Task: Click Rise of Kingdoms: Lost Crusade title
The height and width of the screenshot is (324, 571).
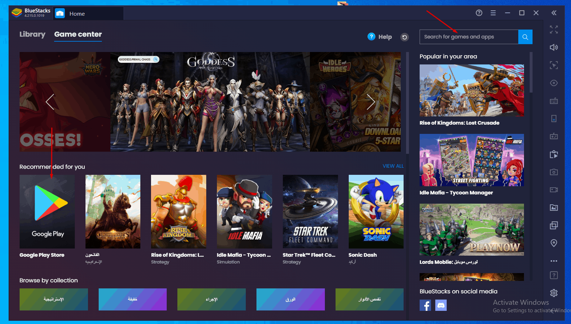Action: point(460,123)
